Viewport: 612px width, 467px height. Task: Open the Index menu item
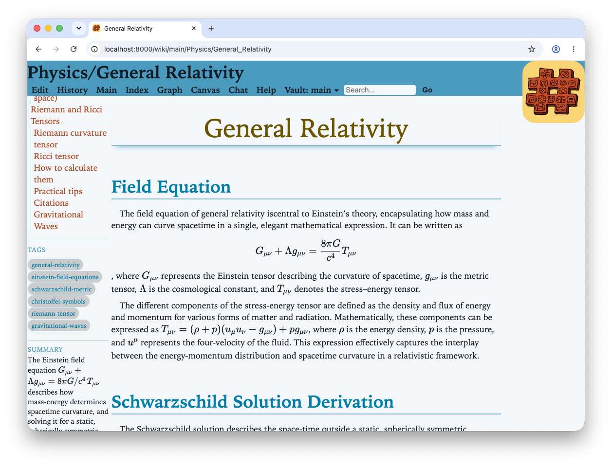tap(137, 90)
